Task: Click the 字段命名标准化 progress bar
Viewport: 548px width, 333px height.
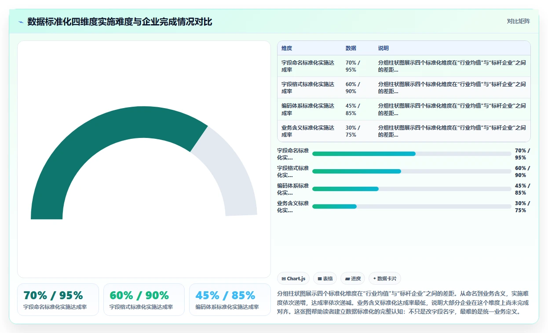Action: [x=412, y=154]
